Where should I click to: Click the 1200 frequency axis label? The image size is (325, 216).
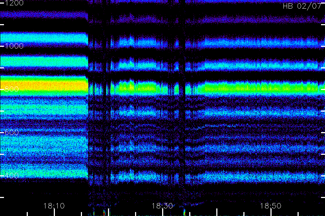(x=14, y=3)
